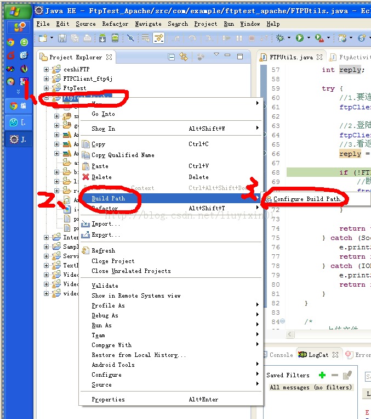The image size is (371, 419).
Task: Select Copy Qualified Name in context menu
Action: click(170, 155)
